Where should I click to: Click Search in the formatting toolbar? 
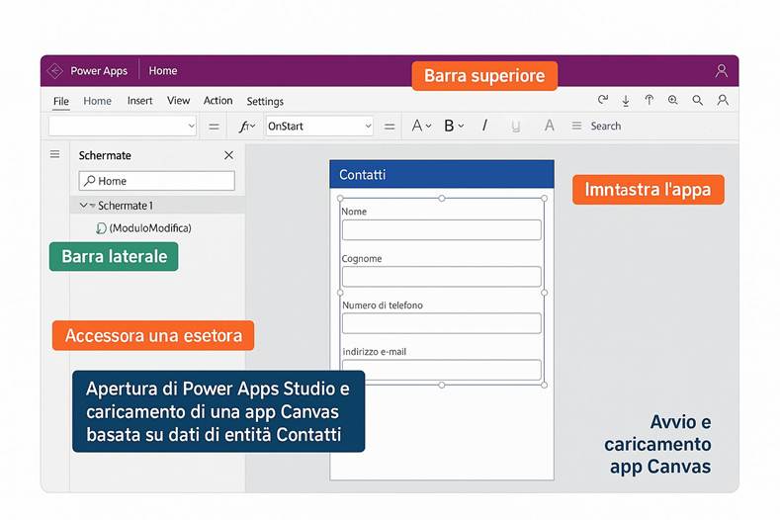(605, 126)
